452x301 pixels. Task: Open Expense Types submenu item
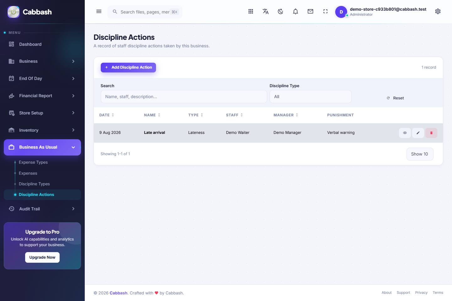click(33, 162)
